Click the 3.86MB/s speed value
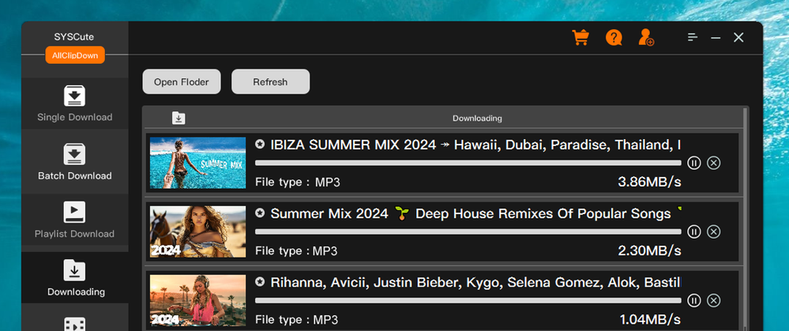 click(649, 182)
